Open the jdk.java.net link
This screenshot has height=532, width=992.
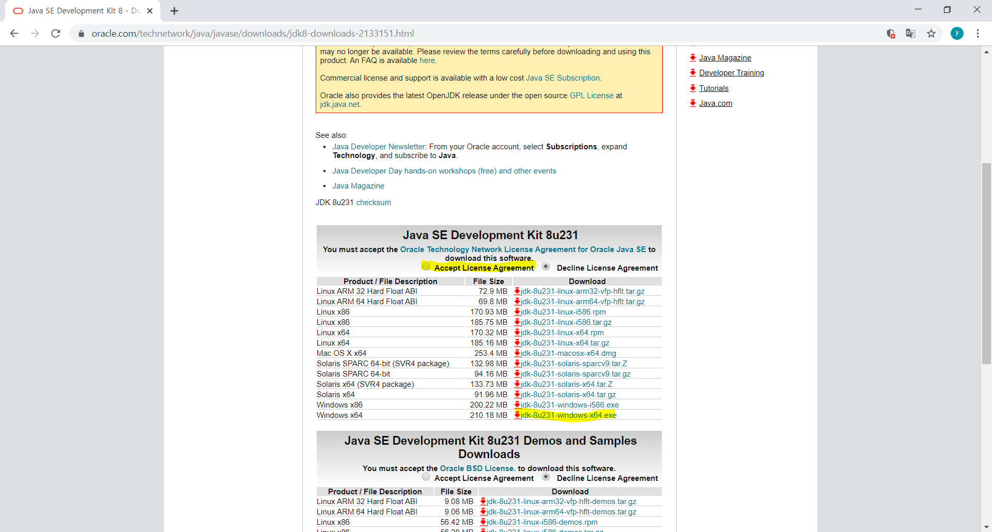coord(339,104)
